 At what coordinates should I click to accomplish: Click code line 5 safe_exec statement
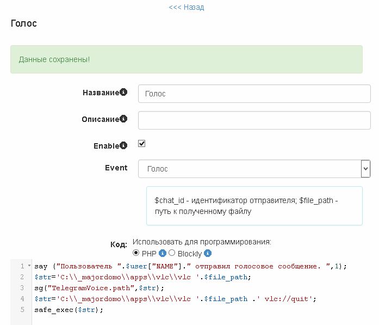(x=69, y=309)
